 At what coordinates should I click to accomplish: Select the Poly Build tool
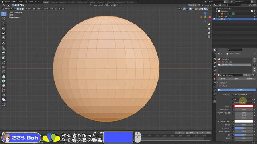tap(4, 76)
